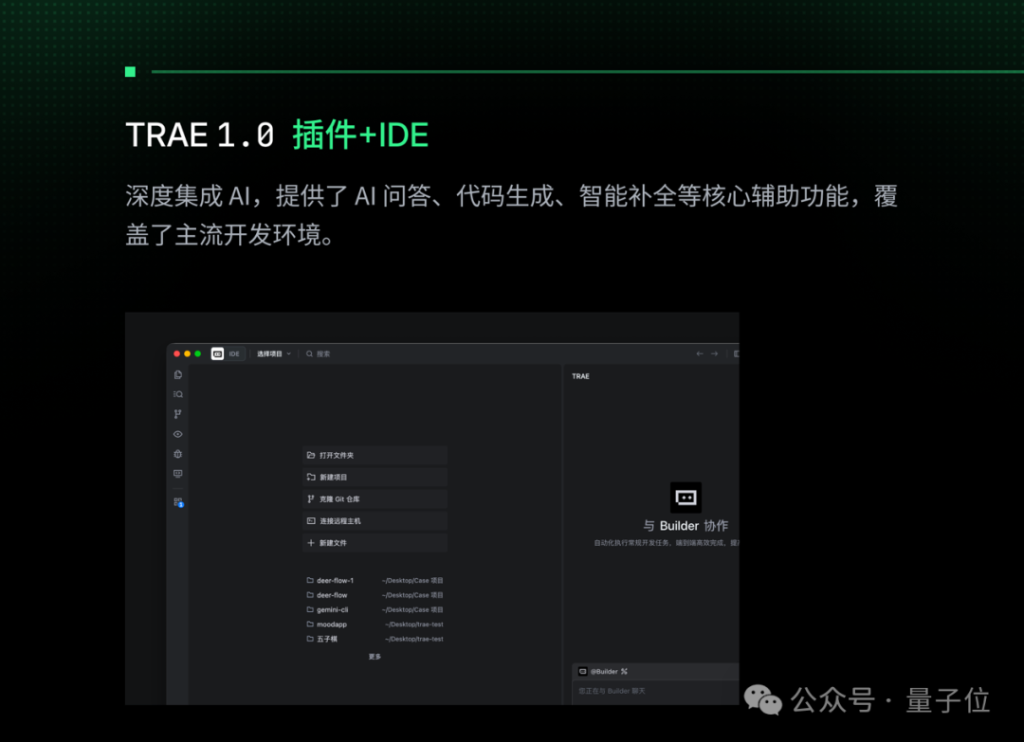Navigate back with the left arrow
1024x742 pixels.
coord(700,353)
